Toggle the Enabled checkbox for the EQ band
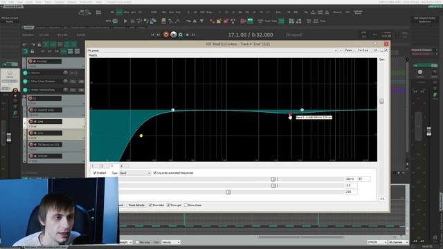The height and width of the screenshot is (249, 443). click(x=95, y=173)
